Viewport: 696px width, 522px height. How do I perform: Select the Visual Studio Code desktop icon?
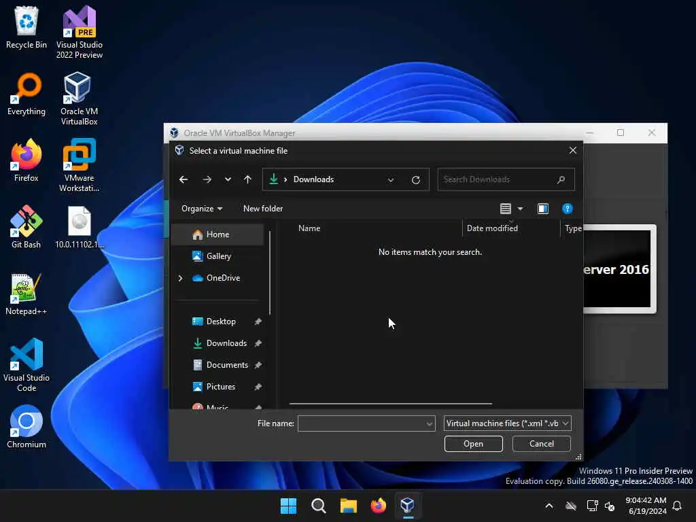[27, 365]
